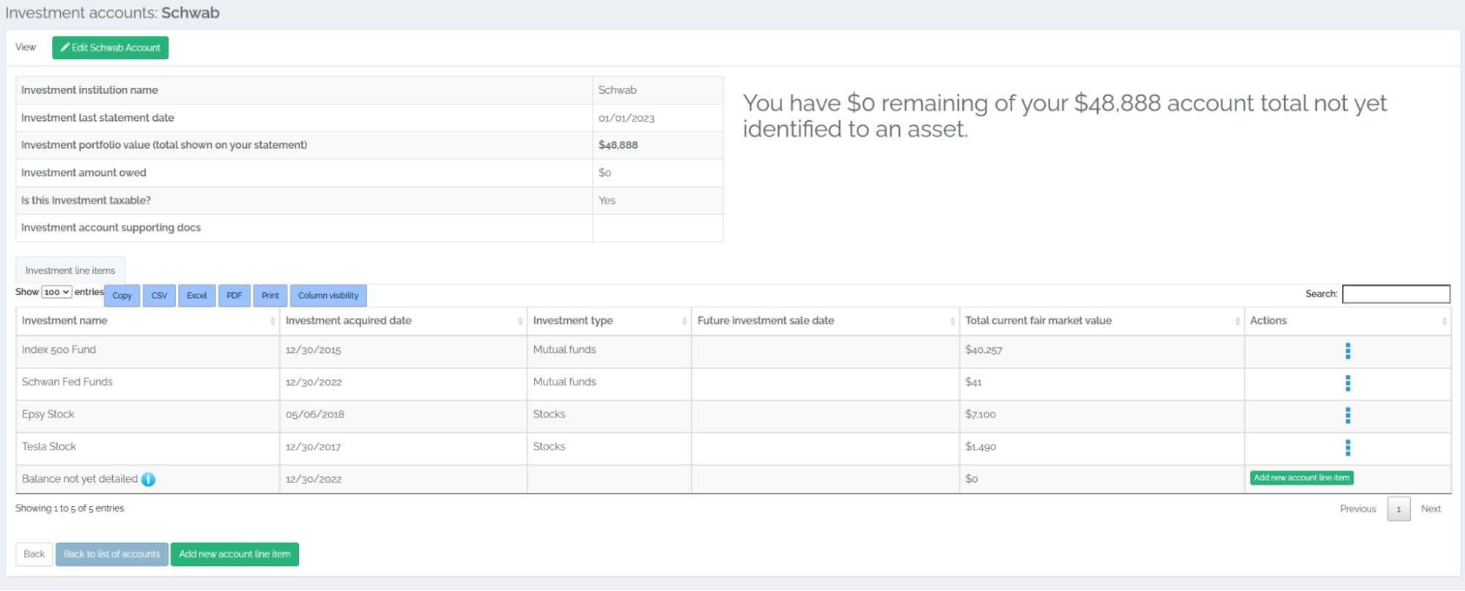Viewport: 1465px width, 591px height.
Task: Click the $7,100 market value cell
Action: click(1101, 415)
